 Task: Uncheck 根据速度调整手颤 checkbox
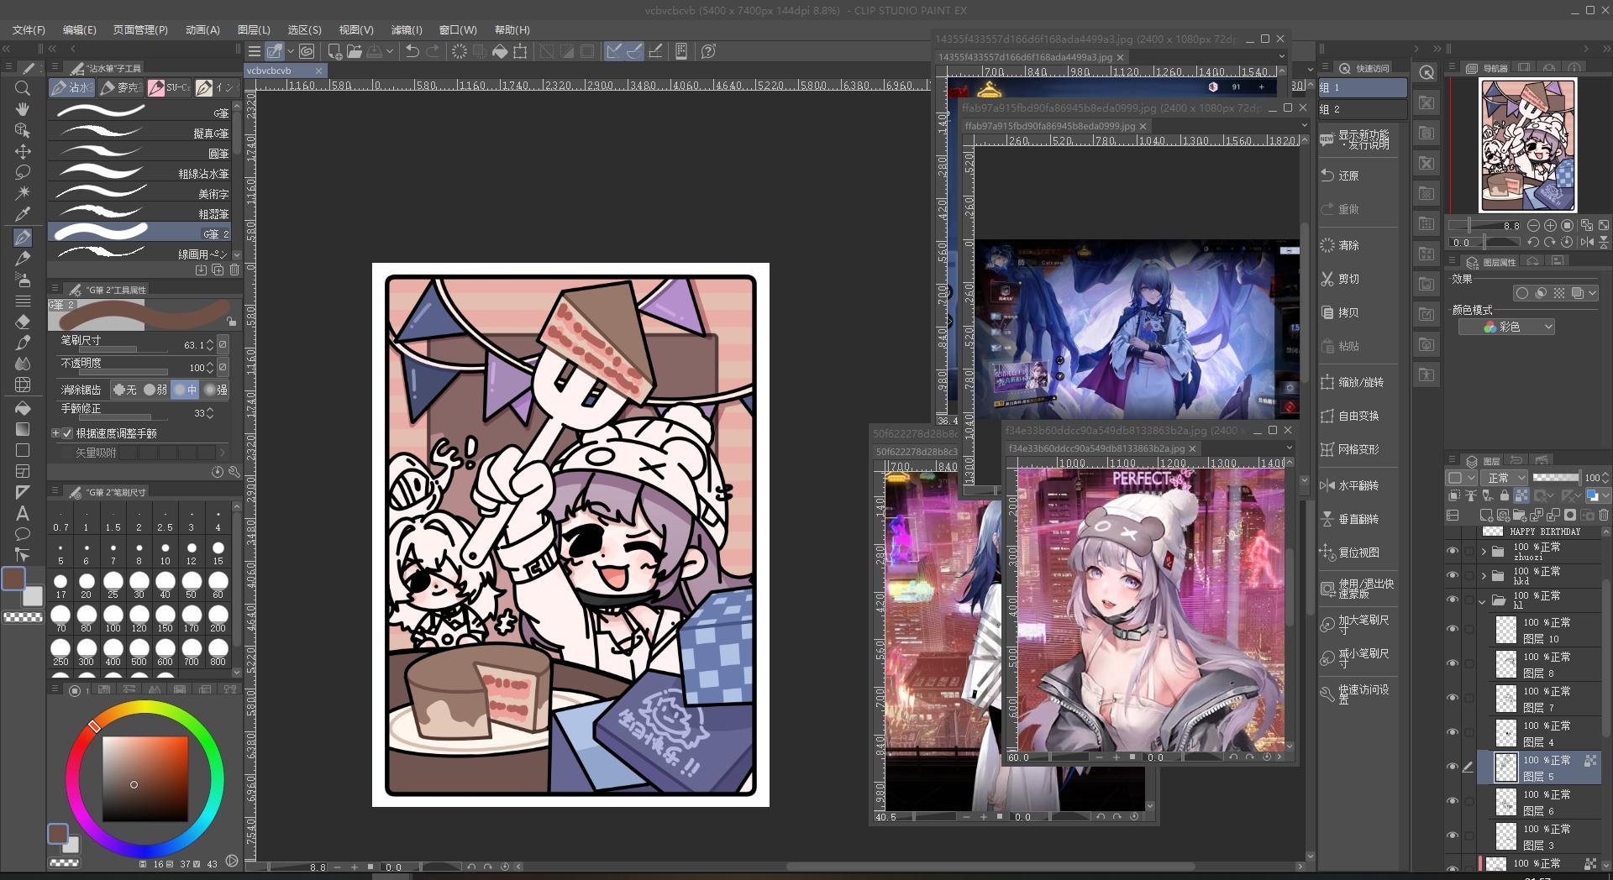pyautogui.click(x=68, y=433)
